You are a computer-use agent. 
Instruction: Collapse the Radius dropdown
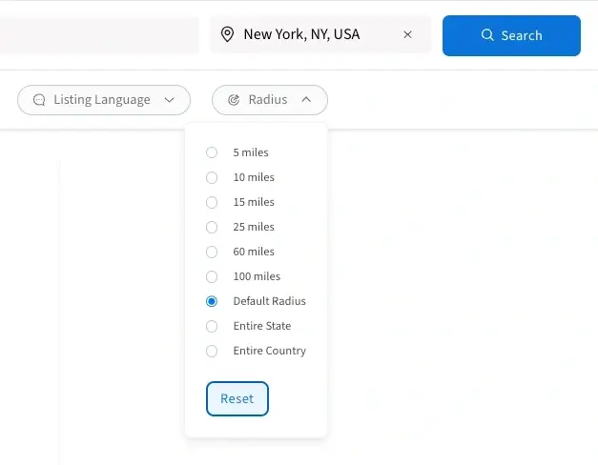click(270, 100)
